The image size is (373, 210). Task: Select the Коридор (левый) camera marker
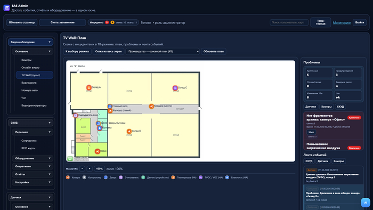coord(110,110)
